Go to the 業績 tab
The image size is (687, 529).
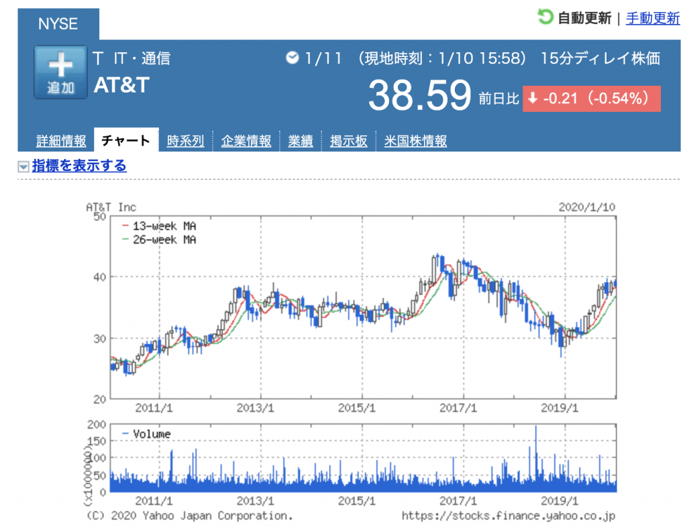[x=301, y=141]
